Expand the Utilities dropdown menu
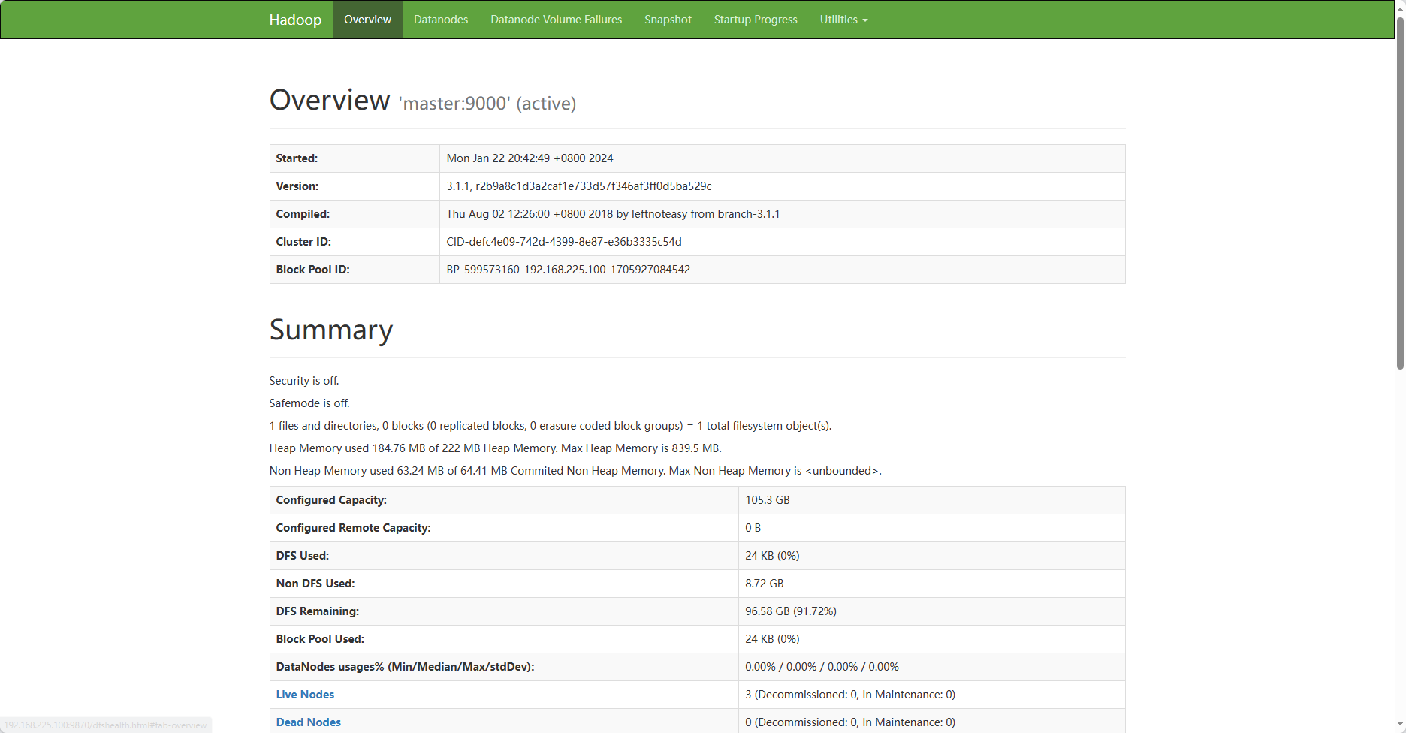 point(843,20)
